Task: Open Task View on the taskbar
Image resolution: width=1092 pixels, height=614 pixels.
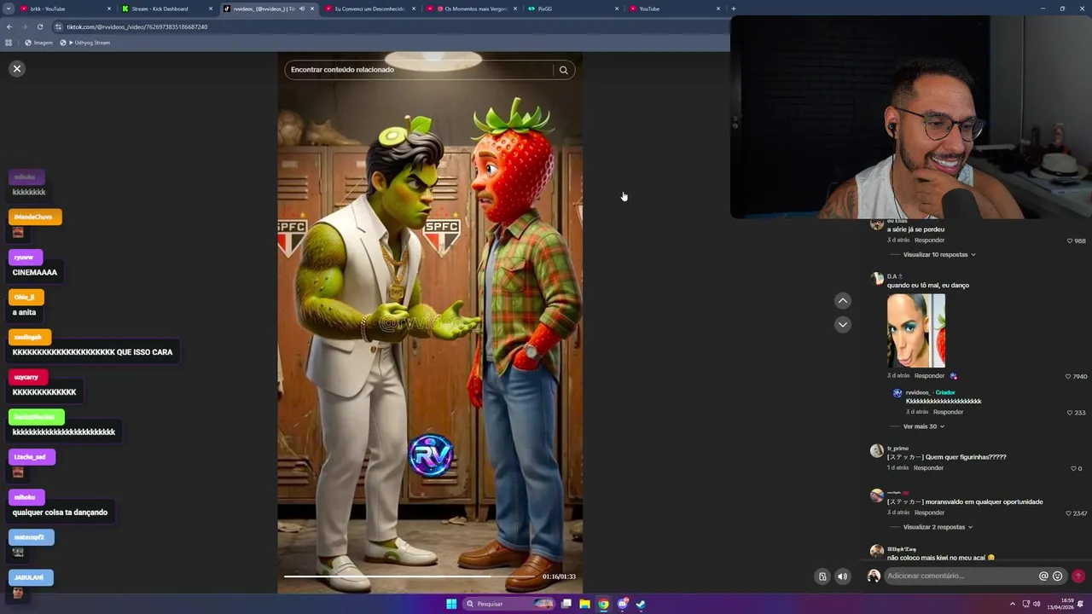Action: (x=566, y=604)
